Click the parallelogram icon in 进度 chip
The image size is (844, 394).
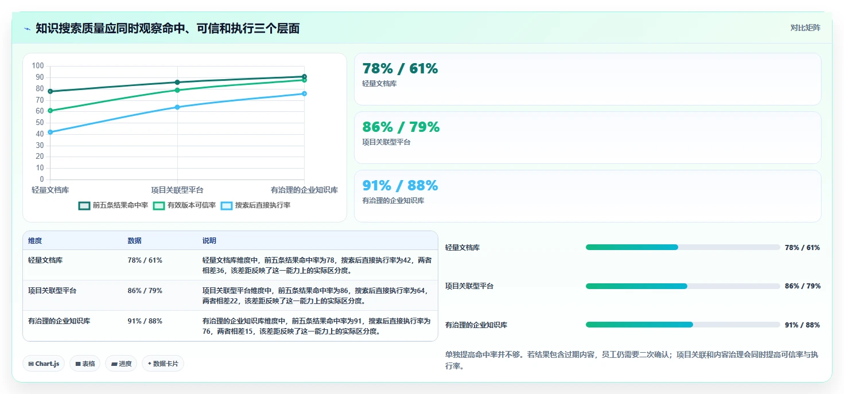point(114,364)
